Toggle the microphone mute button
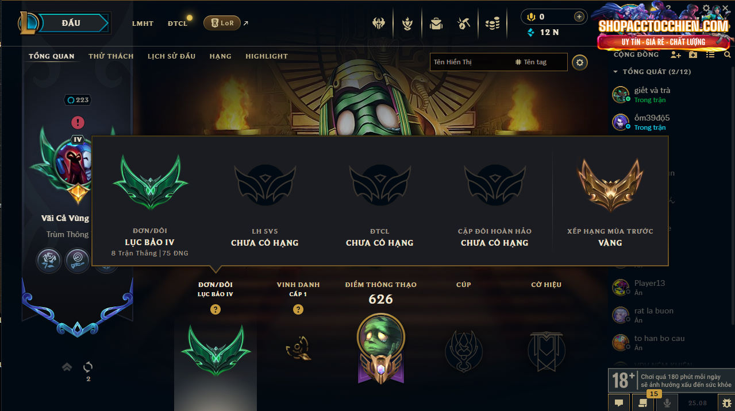735x411 pixels. 667,403
